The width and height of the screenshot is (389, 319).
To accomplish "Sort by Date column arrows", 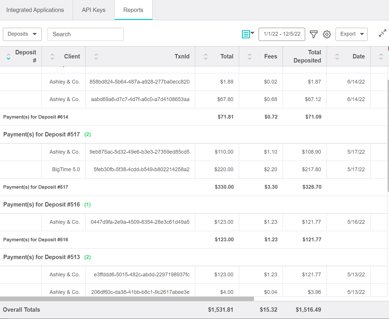I will (337, 56).
